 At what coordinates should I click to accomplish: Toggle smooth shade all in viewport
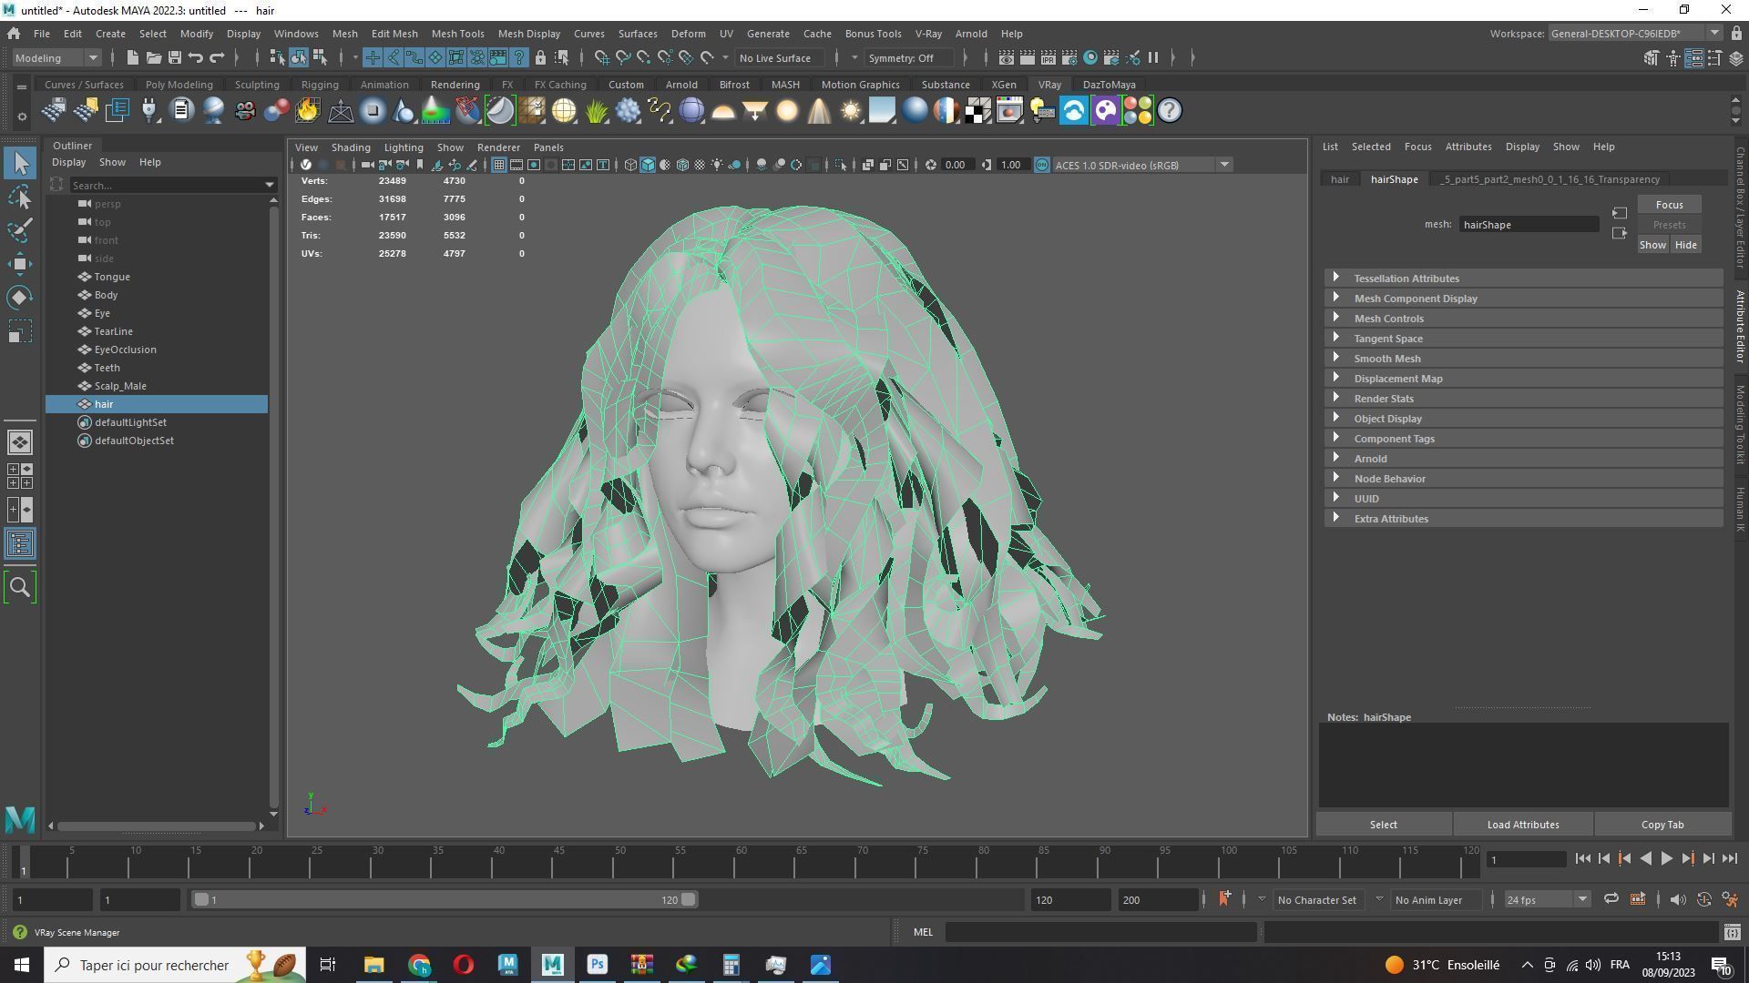pyautogui.click(x=648, y=165)
